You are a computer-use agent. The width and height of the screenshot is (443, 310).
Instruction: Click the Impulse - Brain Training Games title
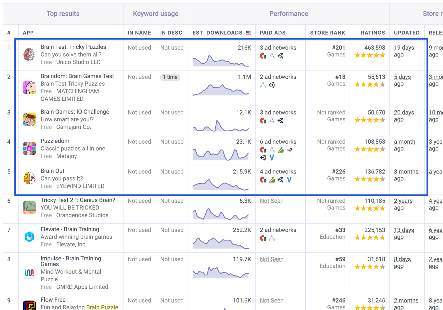71,261
